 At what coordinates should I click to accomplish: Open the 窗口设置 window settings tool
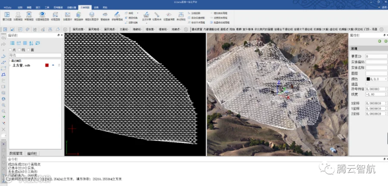[7, 16]
